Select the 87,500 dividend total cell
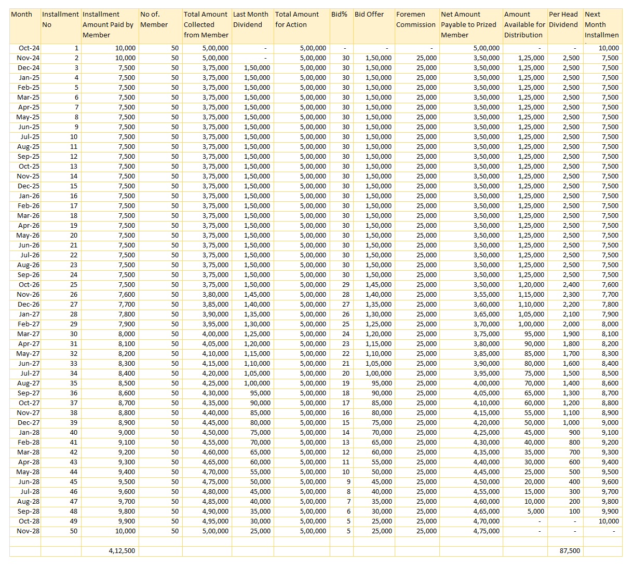This screenshot has width=633, height=566. (x=570, y=551)
